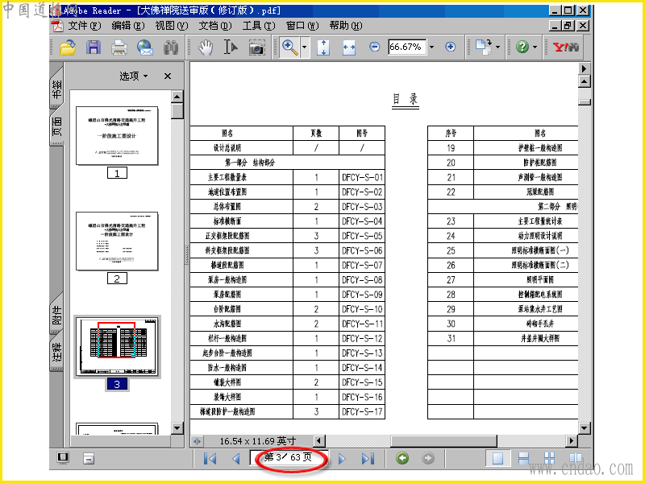Zoom in with the plus button

[x=451, y=47]
